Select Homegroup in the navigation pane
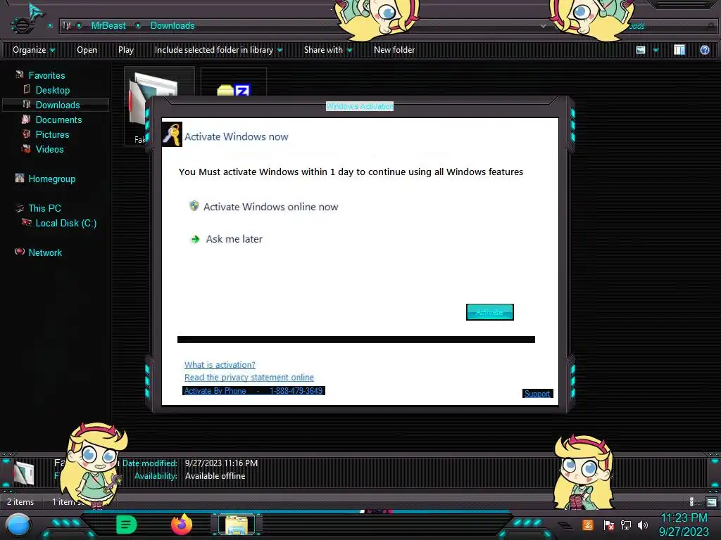721x540 pixels. coord(51,179)
